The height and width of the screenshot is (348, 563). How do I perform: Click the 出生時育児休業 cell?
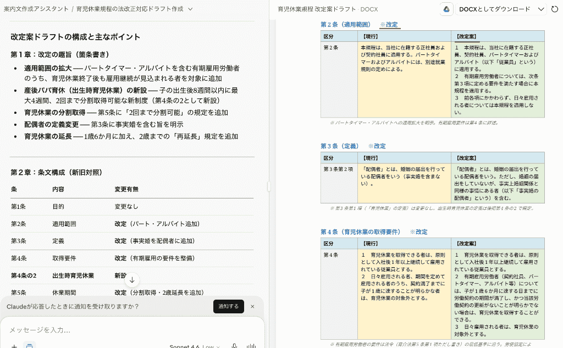tap(73, 275)
